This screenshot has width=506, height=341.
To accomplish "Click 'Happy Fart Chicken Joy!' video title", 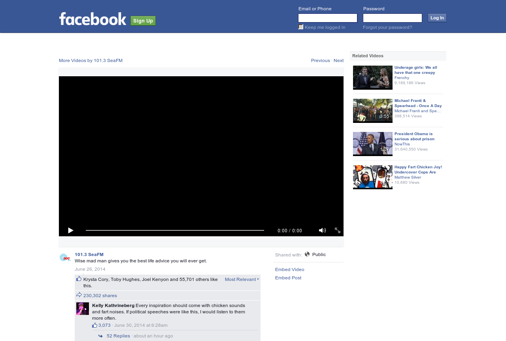I will click(x=418, y=170).
